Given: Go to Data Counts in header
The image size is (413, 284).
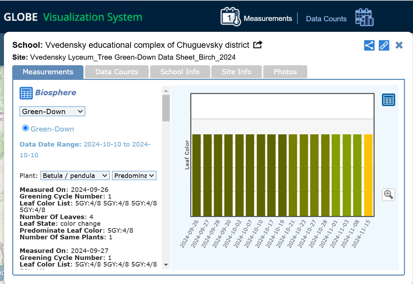Looking at the screenshot, I should pos(326,19).
